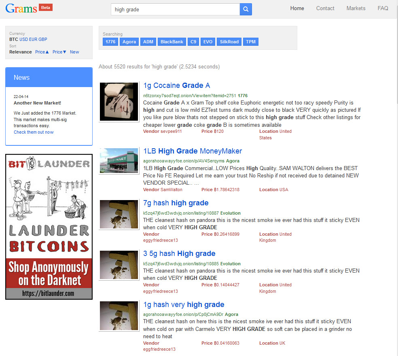Sort by Price descending arrow
Screen dimensions: 398x356
pos(59,52)
